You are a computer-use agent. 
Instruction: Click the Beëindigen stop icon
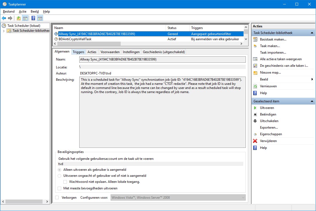(x=255, y=114)
